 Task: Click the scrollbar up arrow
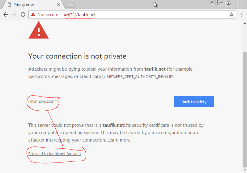tap(245, 23)
